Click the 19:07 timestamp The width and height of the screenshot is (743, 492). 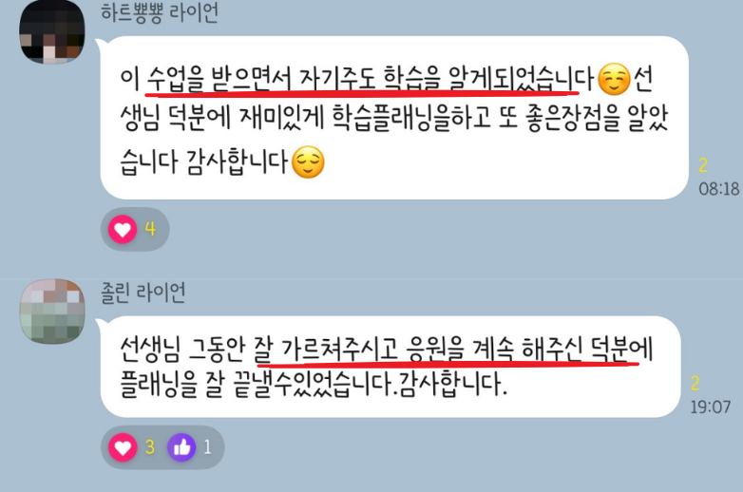[x=711, y=407]
